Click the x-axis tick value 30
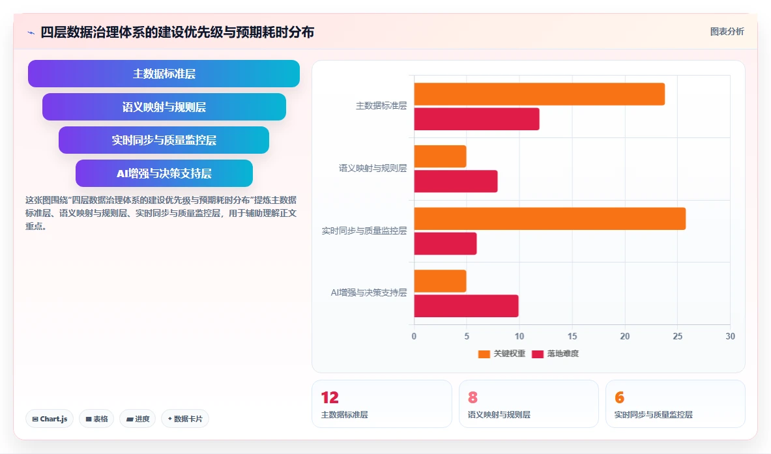Image resolution: width=771 pixels, height=454 pixels. (730, 336)
